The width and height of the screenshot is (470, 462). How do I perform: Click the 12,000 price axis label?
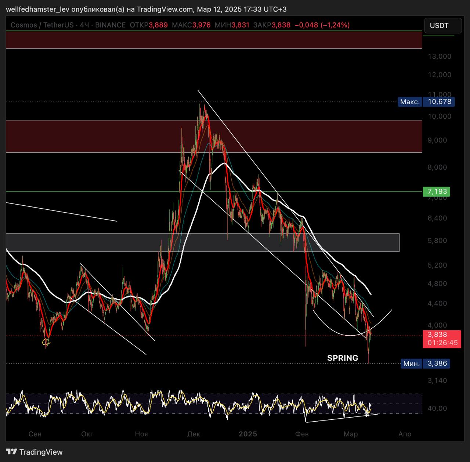coord(440,75)
